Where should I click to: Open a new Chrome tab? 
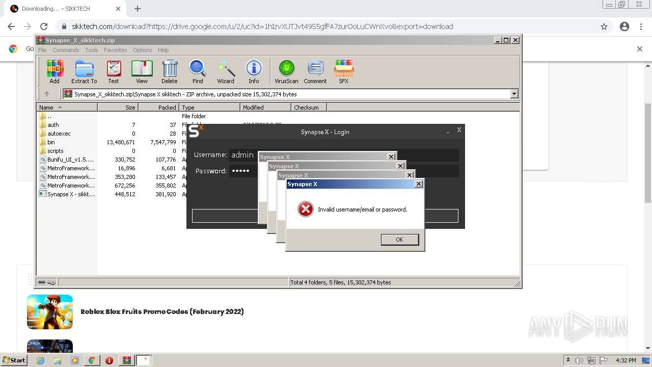tap(138, 9)
